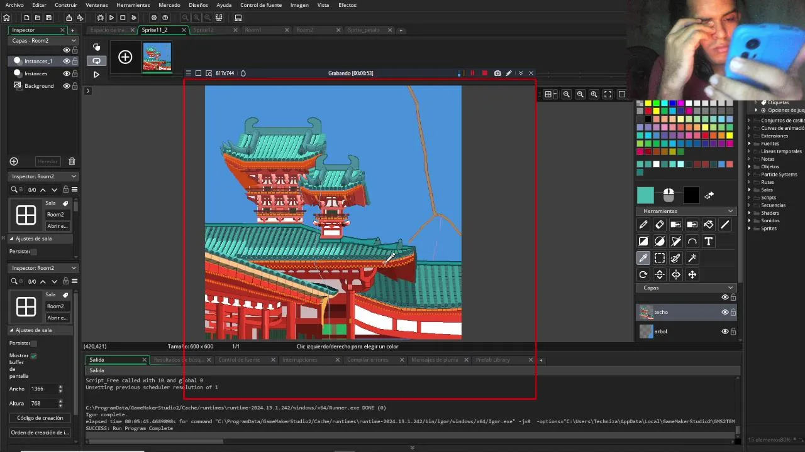This screenshot has width=805, height=452.
Task: Hide the Background room layer
Action: (x=66, y=86)
